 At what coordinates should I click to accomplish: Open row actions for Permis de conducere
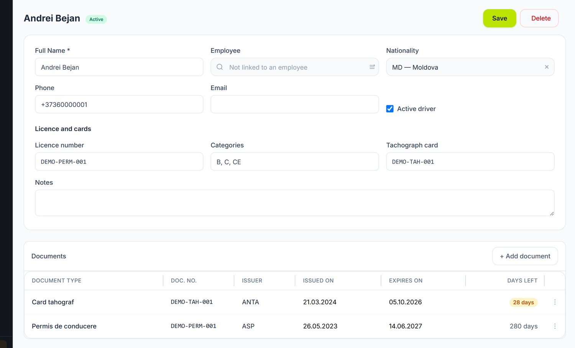pyautogui.click(x=555, y=326)
